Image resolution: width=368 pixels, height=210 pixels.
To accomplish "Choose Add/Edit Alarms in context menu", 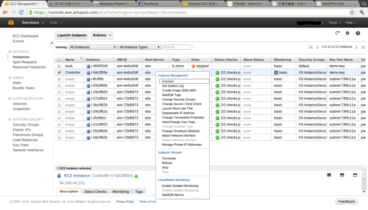I will (173, 195).
